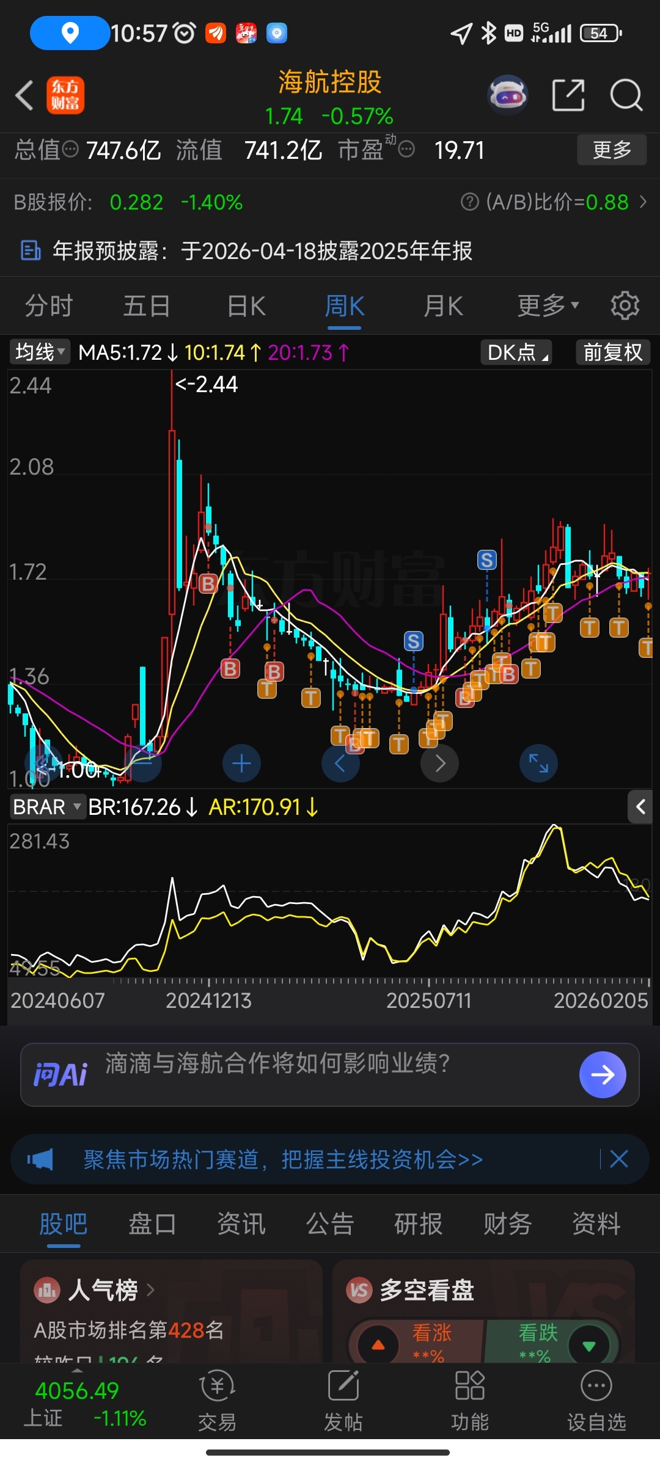
Task: Tap the help icon beside (A/B)比价
Action: 469,202
